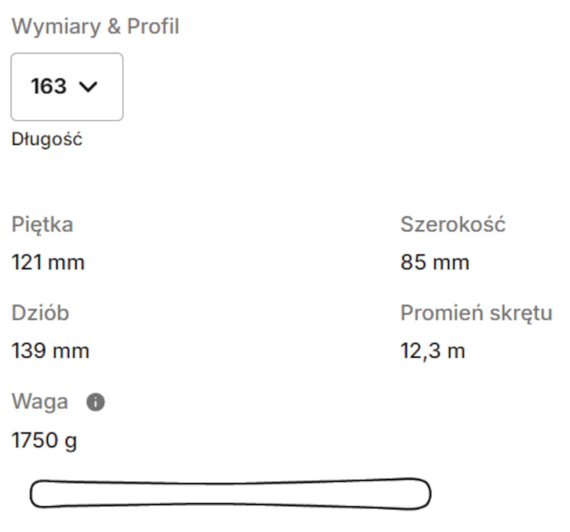This screenshot has width=570, height=532.
Task: Click the 1750 g weight value
Action: [45, 440]
